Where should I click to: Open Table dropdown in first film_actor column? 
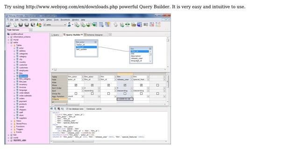tap(83, 77)
